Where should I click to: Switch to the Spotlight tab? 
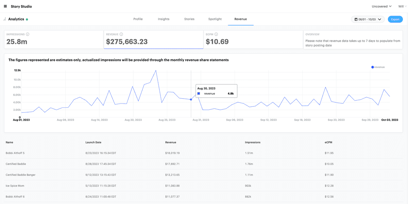(215, 19)
